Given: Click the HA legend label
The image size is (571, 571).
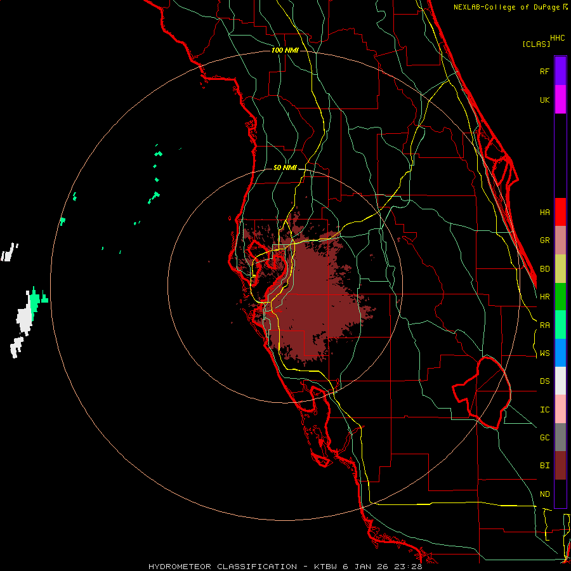Looking at the screenshot, I should tap(544, 212).
